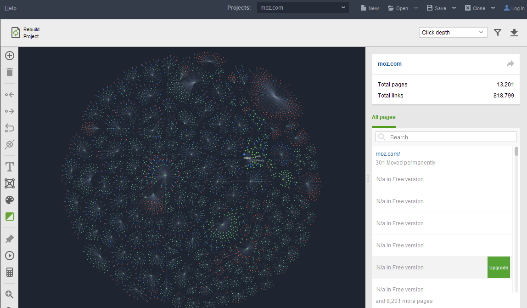This screenshot has width=527, height=308.
Task: Click the moz.com heading link
Action: pos(390,63)
